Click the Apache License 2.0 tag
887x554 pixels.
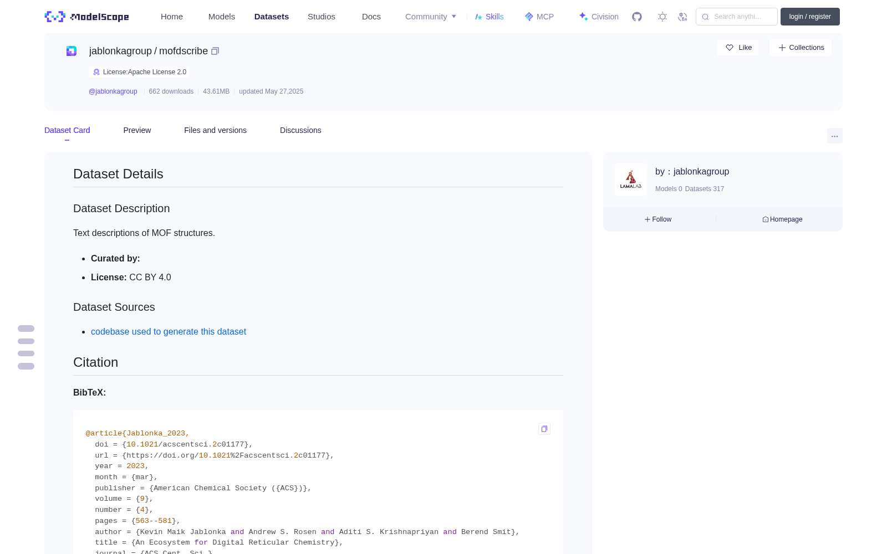tap(139, 72)
